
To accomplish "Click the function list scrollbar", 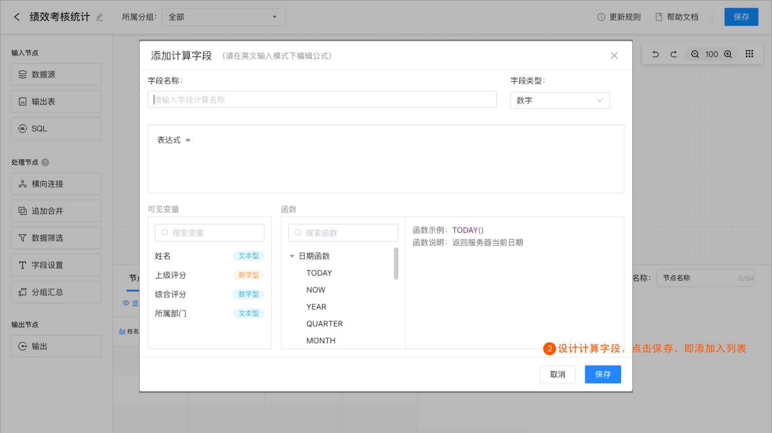I will [396, 263].
